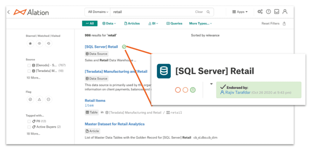
Task: Select the warning triangle flag filter
Action: 39,99
